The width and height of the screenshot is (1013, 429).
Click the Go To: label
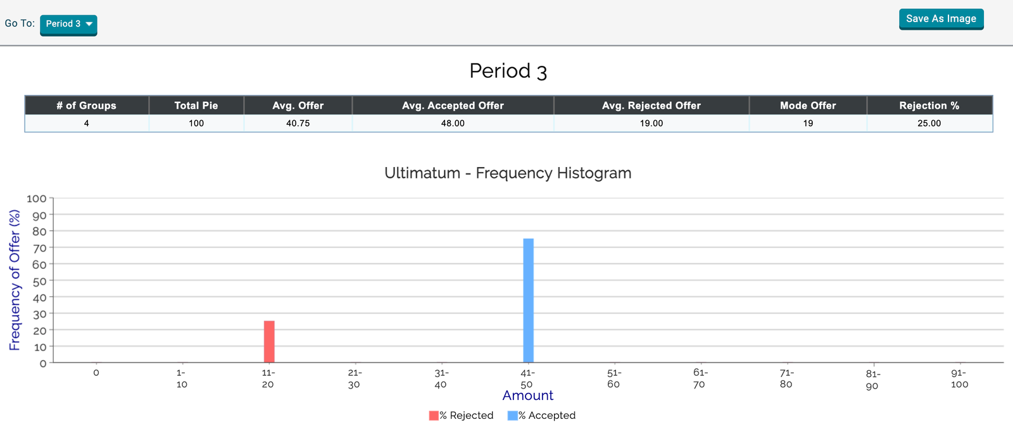coord(20,23)
